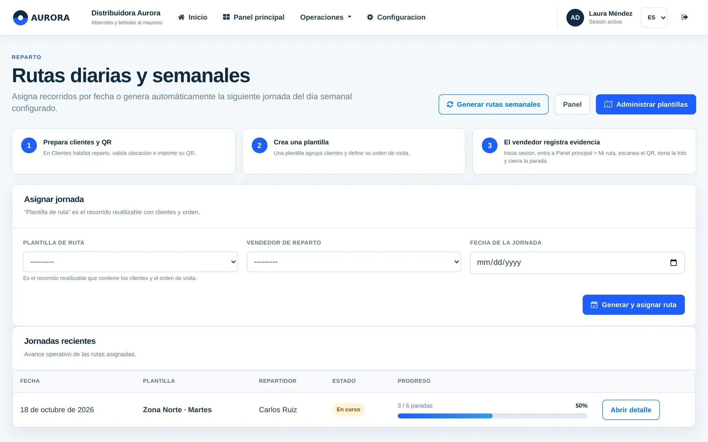708x442 pixels.
Task: Click step 3 circle vendedor evidencia
Action: 490,145
